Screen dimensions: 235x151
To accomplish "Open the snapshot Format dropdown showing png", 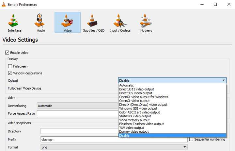I will (x=114, y=147).
